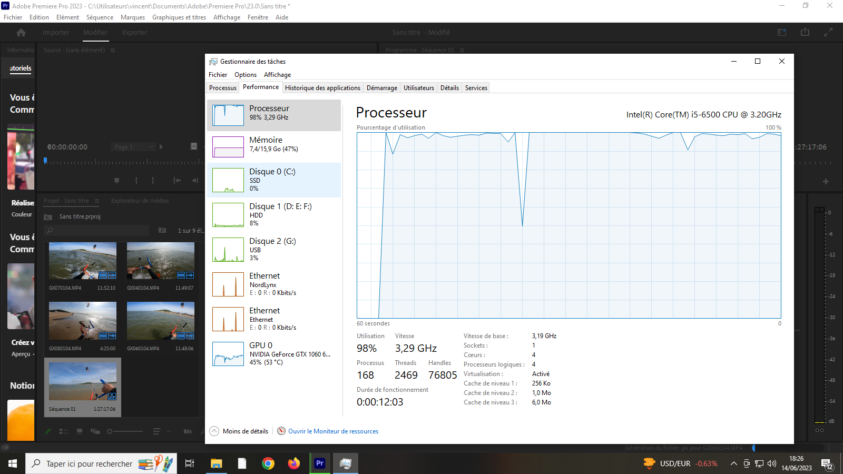Open the Graphiques et titres menu
843x474 pixels.
click(179, 17)
